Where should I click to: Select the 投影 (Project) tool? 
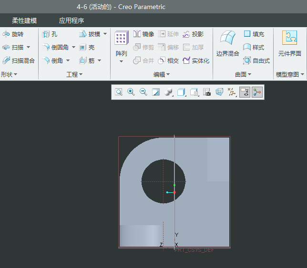coord(193,34)
